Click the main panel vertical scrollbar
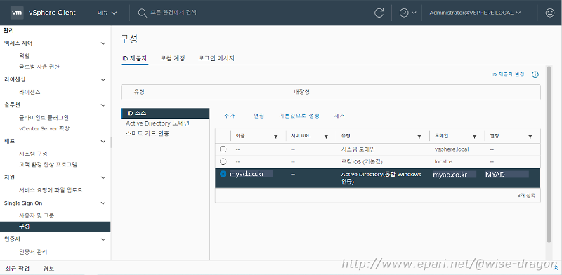562x275 pixels. (549, 154)
